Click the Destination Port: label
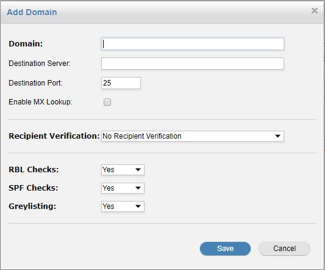The image size is (325, 270). coord(35,82)
